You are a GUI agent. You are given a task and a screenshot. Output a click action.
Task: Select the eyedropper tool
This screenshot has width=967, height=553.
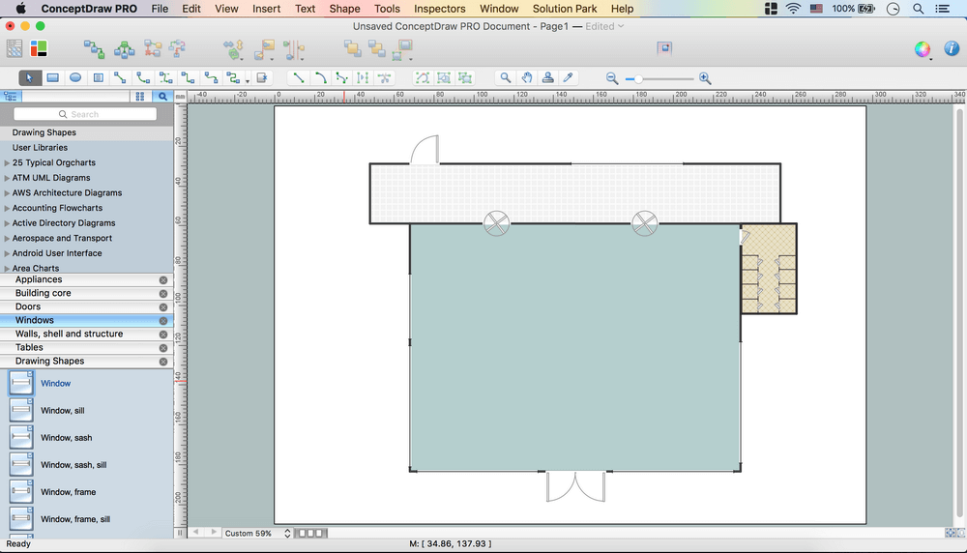click(x=570, y=78)
